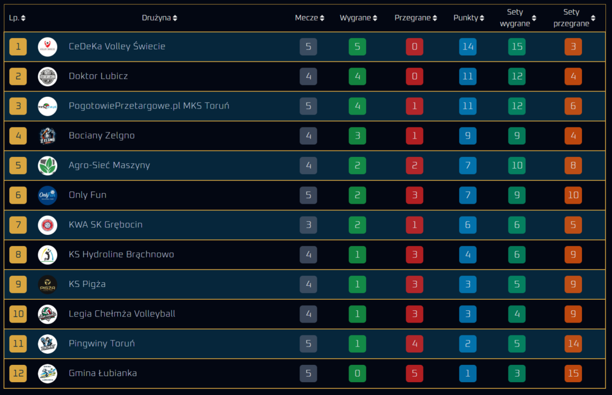Click the Doktor Lubicz team logo
This screenshot has height=395, width=612.
tap(47, 76)
